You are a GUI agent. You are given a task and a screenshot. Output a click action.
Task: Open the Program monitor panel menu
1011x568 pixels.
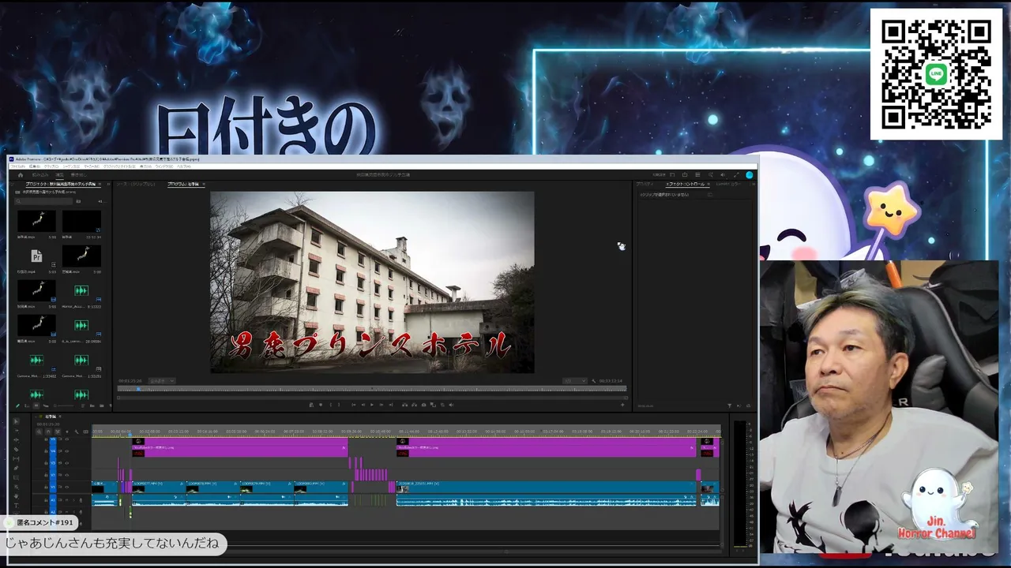(203, 184)
